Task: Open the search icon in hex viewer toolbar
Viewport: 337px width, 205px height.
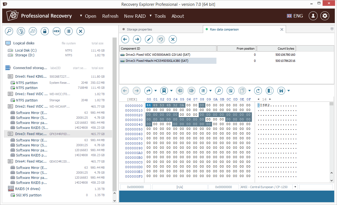Action: [219, 90]
